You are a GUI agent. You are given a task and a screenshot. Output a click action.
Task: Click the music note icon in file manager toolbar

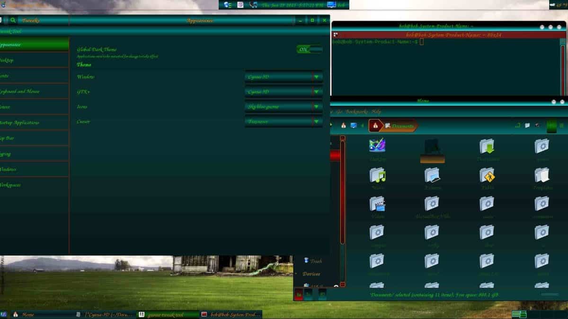[x=517, y=126]
